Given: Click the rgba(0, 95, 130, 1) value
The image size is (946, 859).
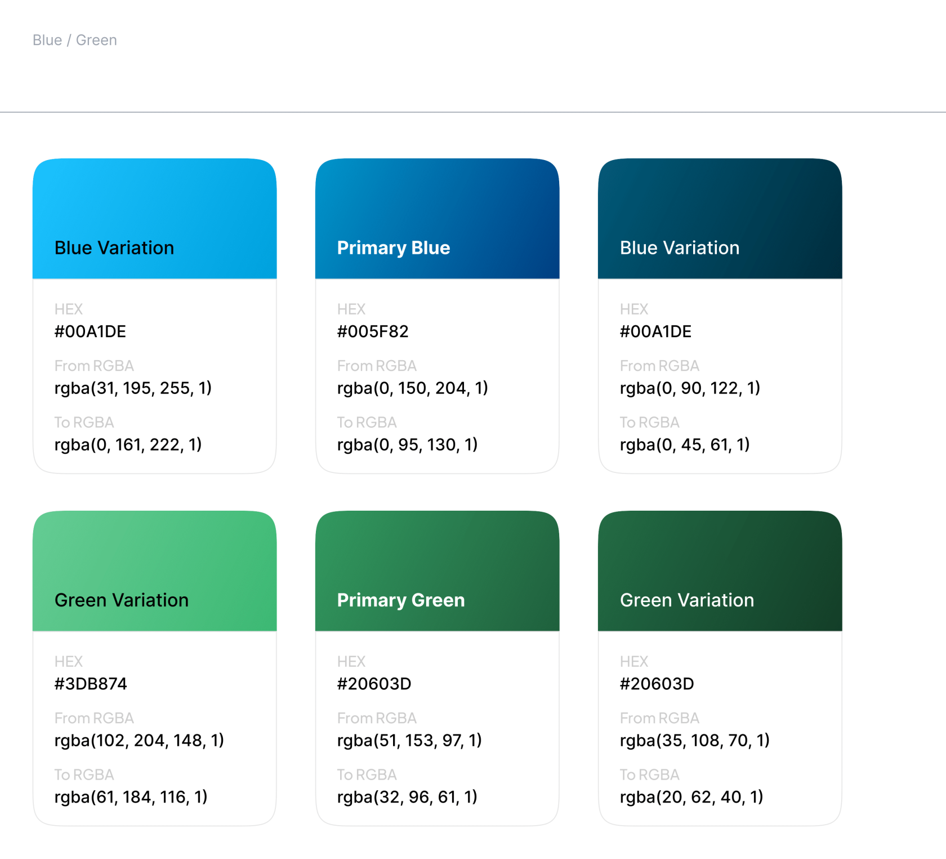Looking at the screenshot, I should (407, 445).
